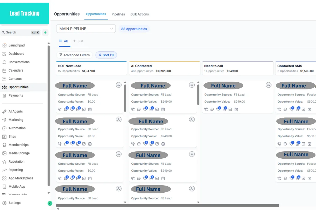Viewport: 316px width, 210px height.
Task: Collapse sidebar with green chevron button
Action: tap(50, 203)
